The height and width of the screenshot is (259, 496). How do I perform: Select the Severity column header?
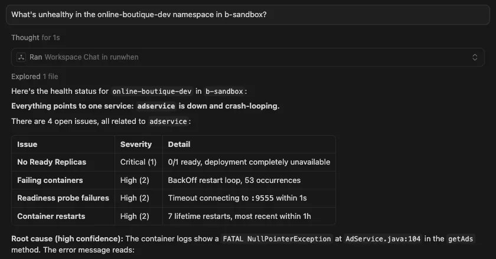tap(136, 144)
